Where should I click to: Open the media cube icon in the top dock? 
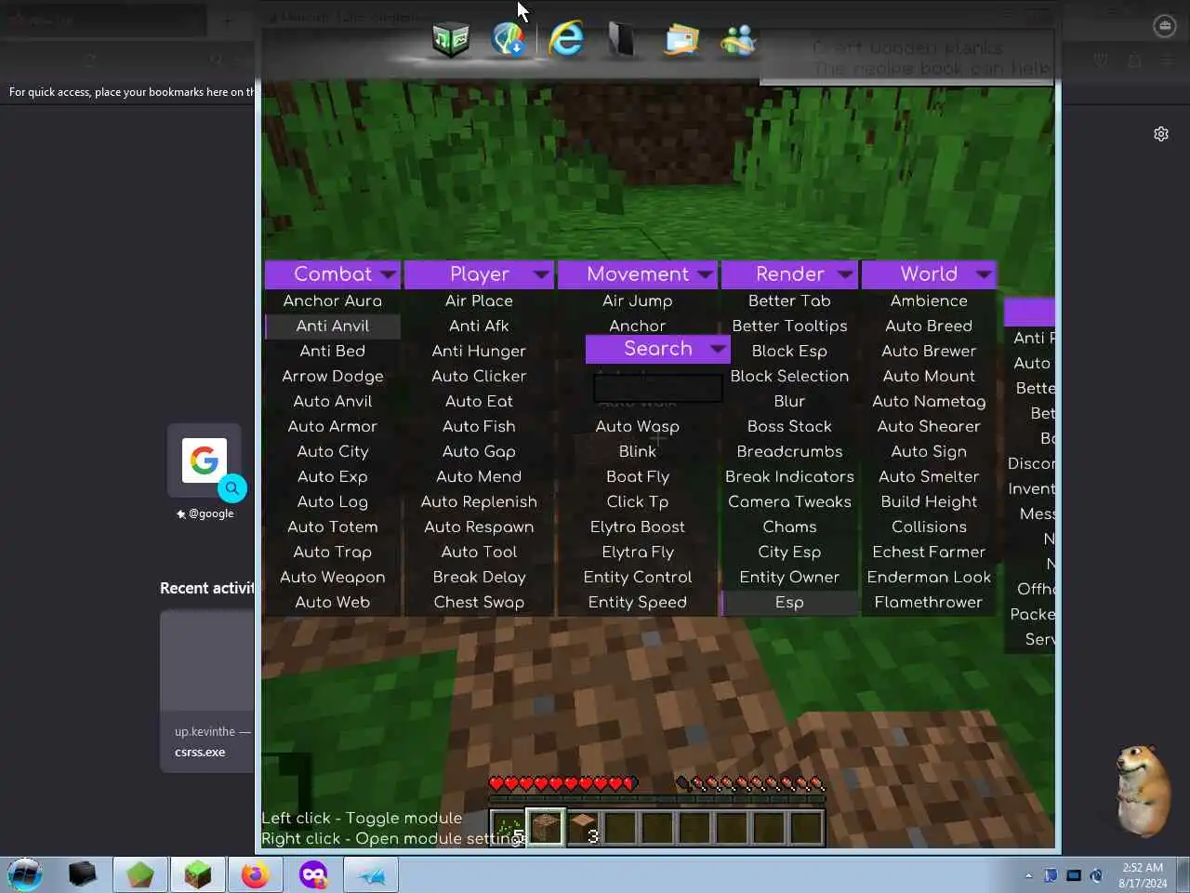click(x=451, y=40)
